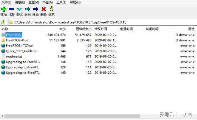Screen dimensions: 197x120
Task: Sort by the 访问时间 accessed time header
Action: click(152, 29)
